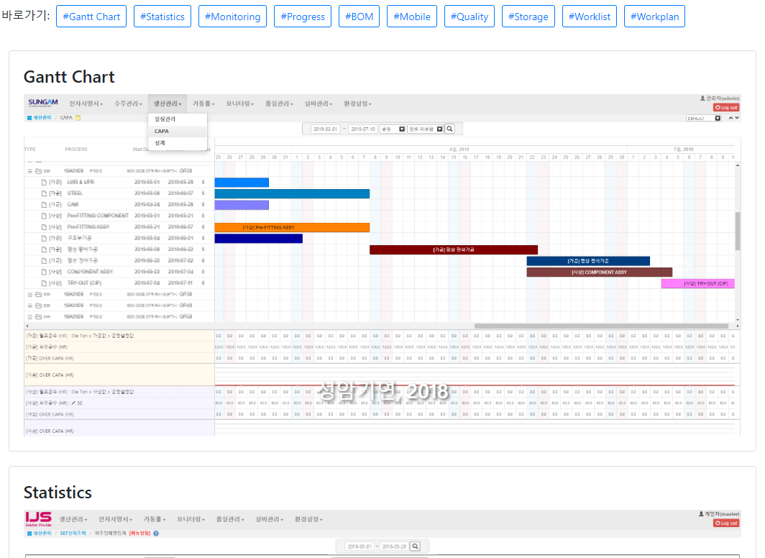Open the 품질관리 menu in Gantt Chart

click(x=279, y=104)
